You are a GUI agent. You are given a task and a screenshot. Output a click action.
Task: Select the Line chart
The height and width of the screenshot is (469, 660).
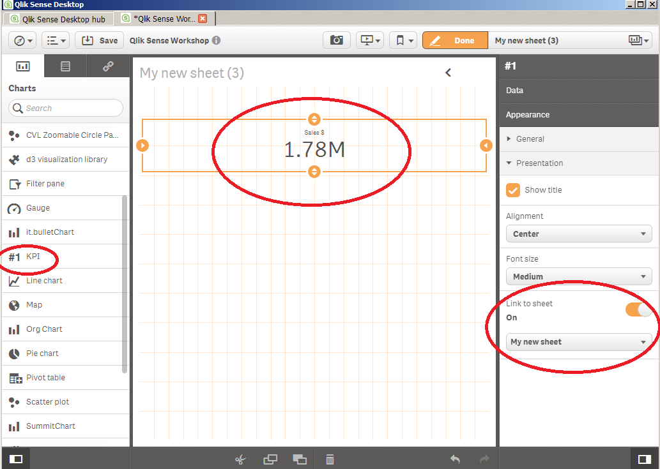coord(62,281)
